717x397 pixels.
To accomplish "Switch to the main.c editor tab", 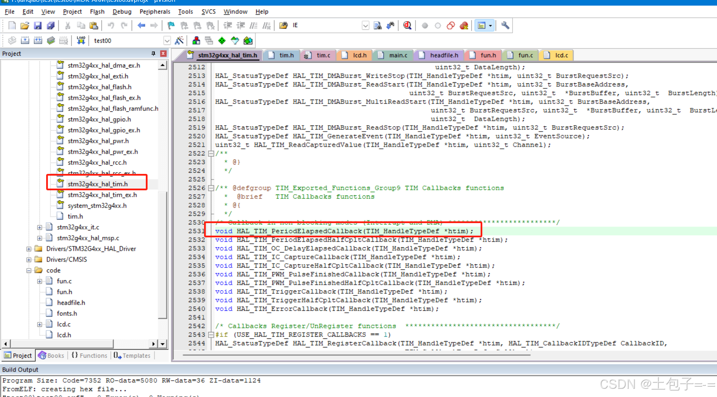I will tap(393, 55).
